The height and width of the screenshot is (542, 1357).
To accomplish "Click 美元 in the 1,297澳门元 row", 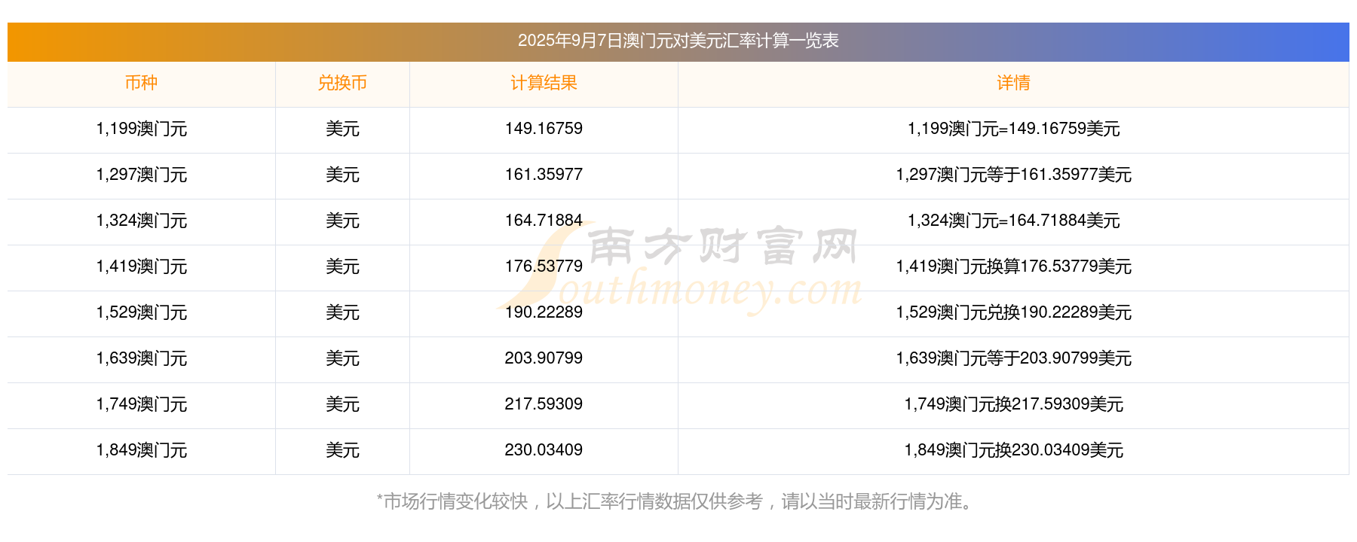I will 342,175.
